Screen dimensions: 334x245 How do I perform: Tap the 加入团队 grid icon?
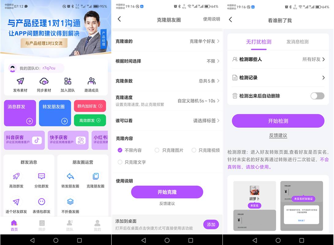pyautogui.click(x=68, y=81)
